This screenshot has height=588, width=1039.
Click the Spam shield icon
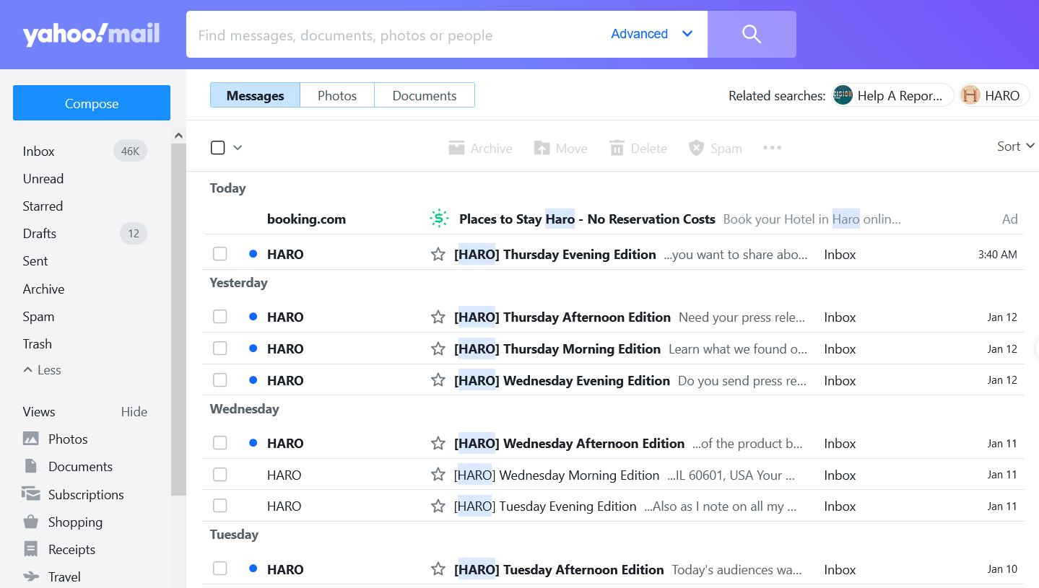click(696, 148)
